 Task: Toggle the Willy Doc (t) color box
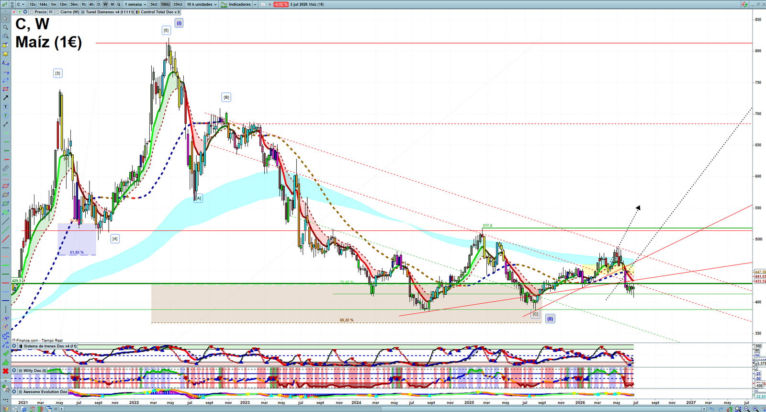(21, 370)
